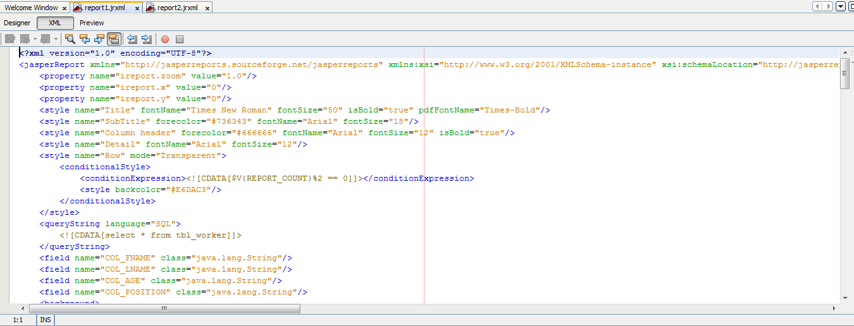
Task: Click vertical scrollbar up arrow
Action: (x=845, y=52)
